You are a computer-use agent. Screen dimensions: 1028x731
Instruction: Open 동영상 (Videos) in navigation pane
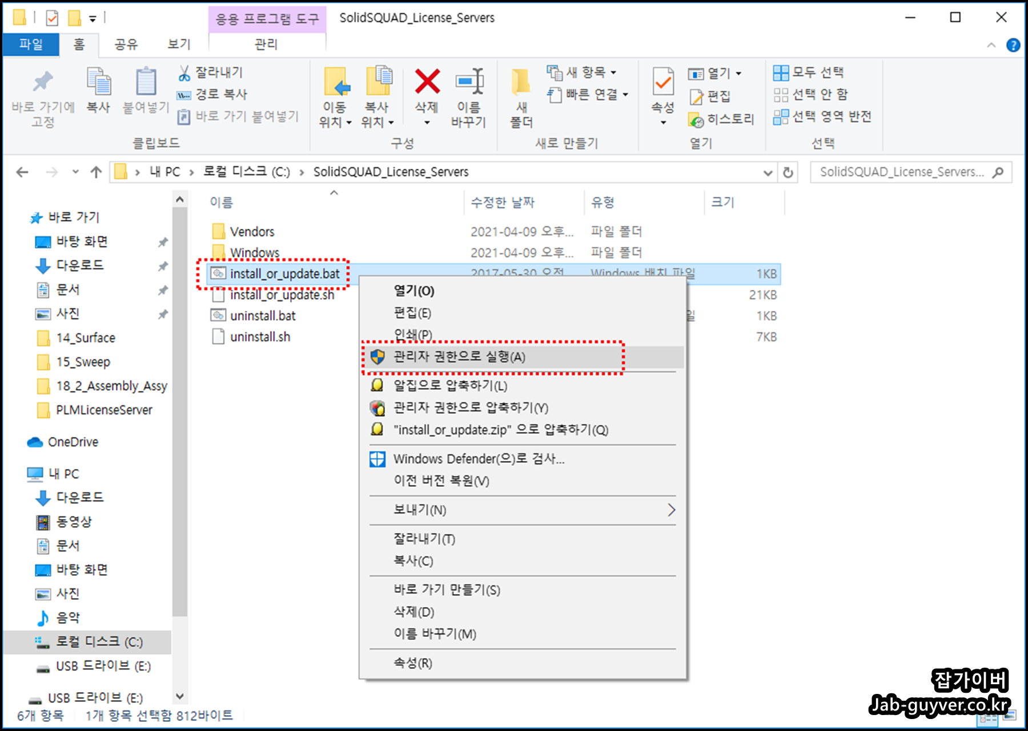click(74, 521)
